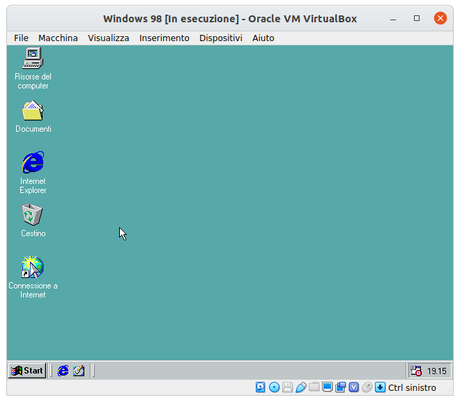Open Connessione a Internet shortcut
Screen dimensions: 460x402
[33, 268]
